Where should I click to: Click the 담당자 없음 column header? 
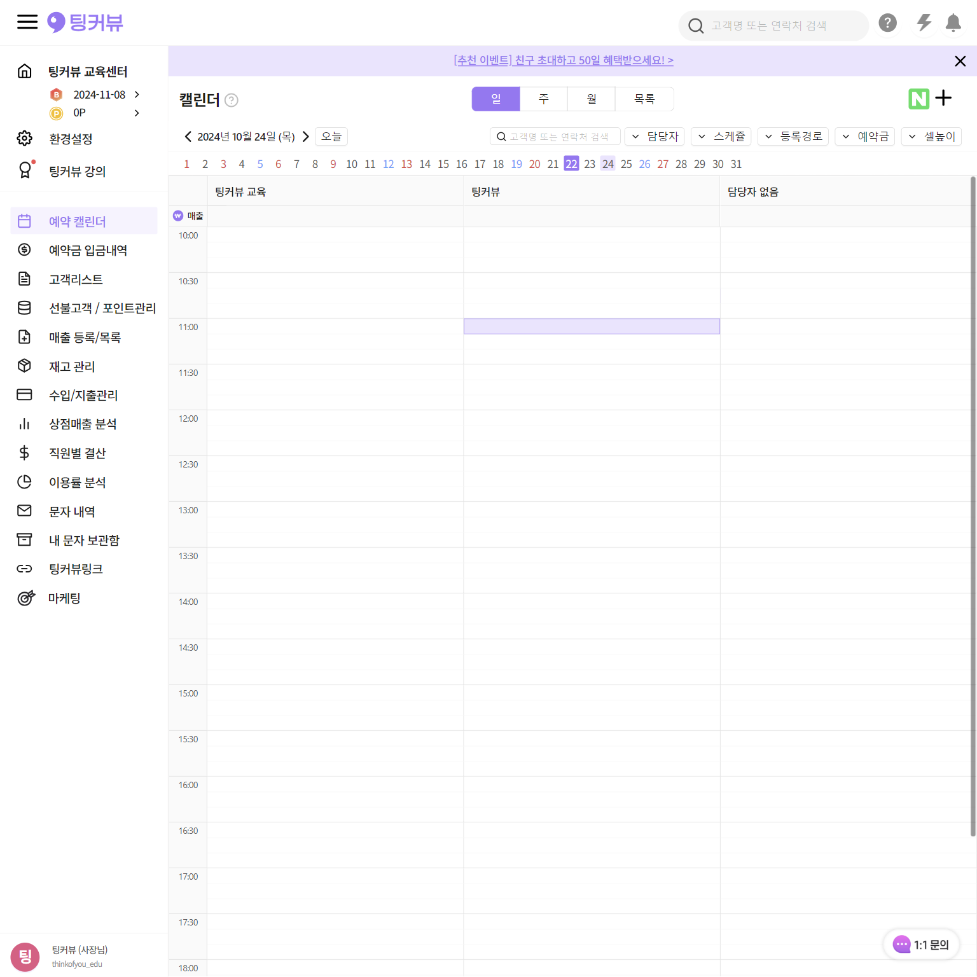[x=845, y=191]
